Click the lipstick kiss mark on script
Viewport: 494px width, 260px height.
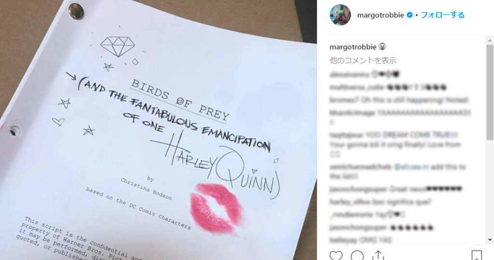pos(216,209)
